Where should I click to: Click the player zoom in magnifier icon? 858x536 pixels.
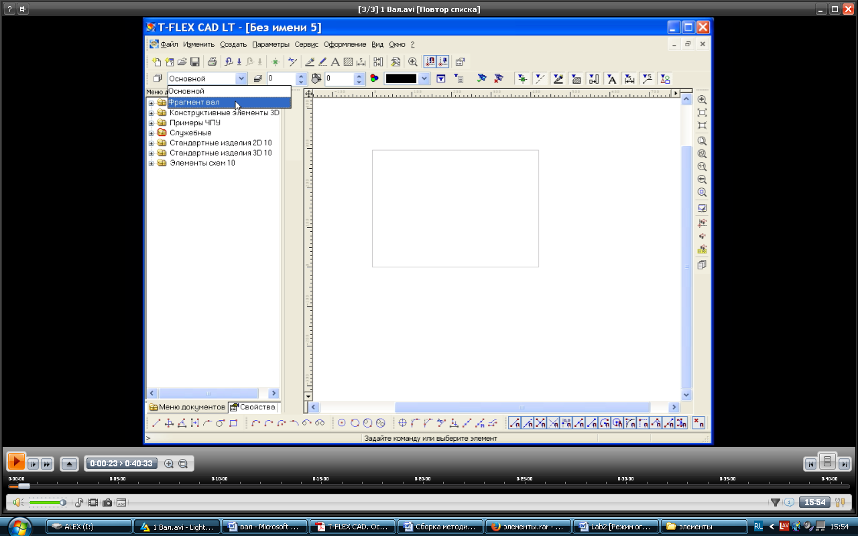tap(168, 463)
